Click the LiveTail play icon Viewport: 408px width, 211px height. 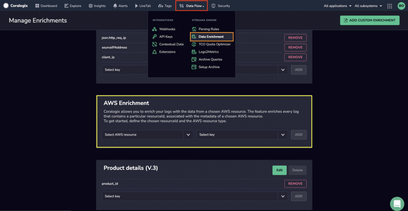coord(136,6)
